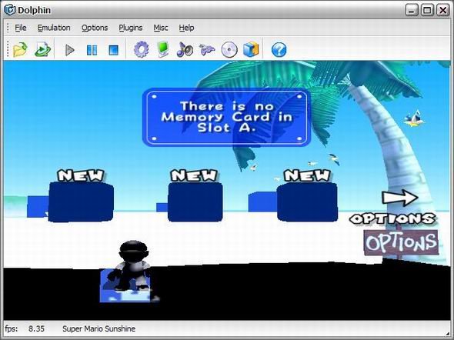Open the Options menu in menu bar

(95, 28)
